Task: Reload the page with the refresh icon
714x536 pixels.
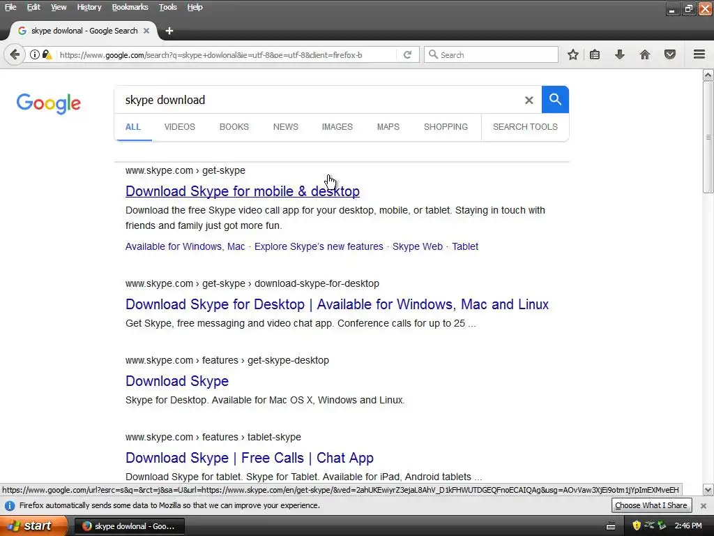Action: (x=407, y=54)
